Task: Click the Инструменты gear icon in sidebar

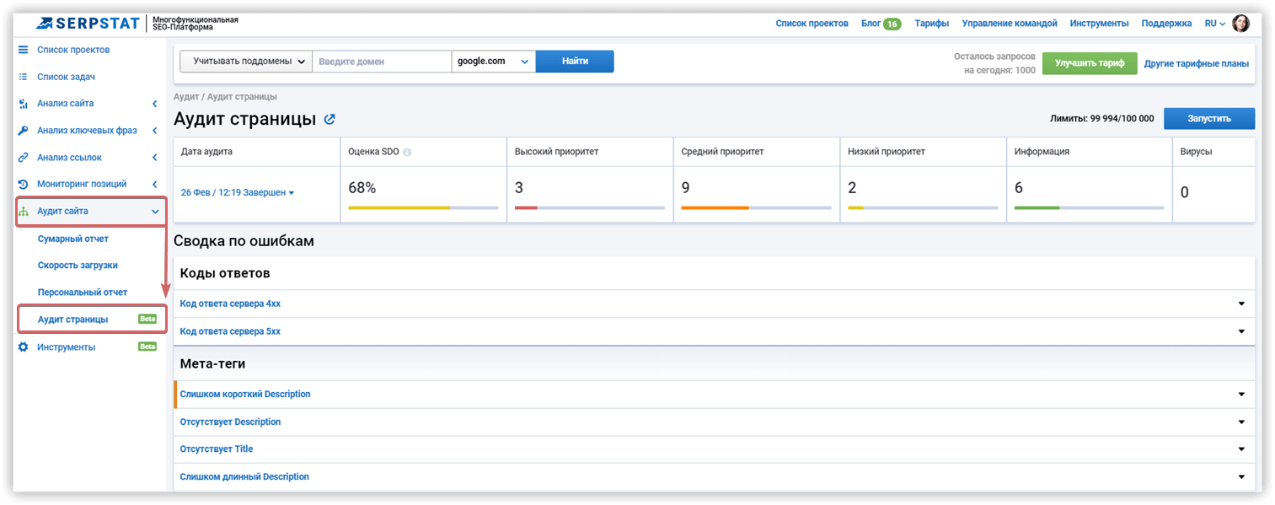Action: (x=24, y=347)
